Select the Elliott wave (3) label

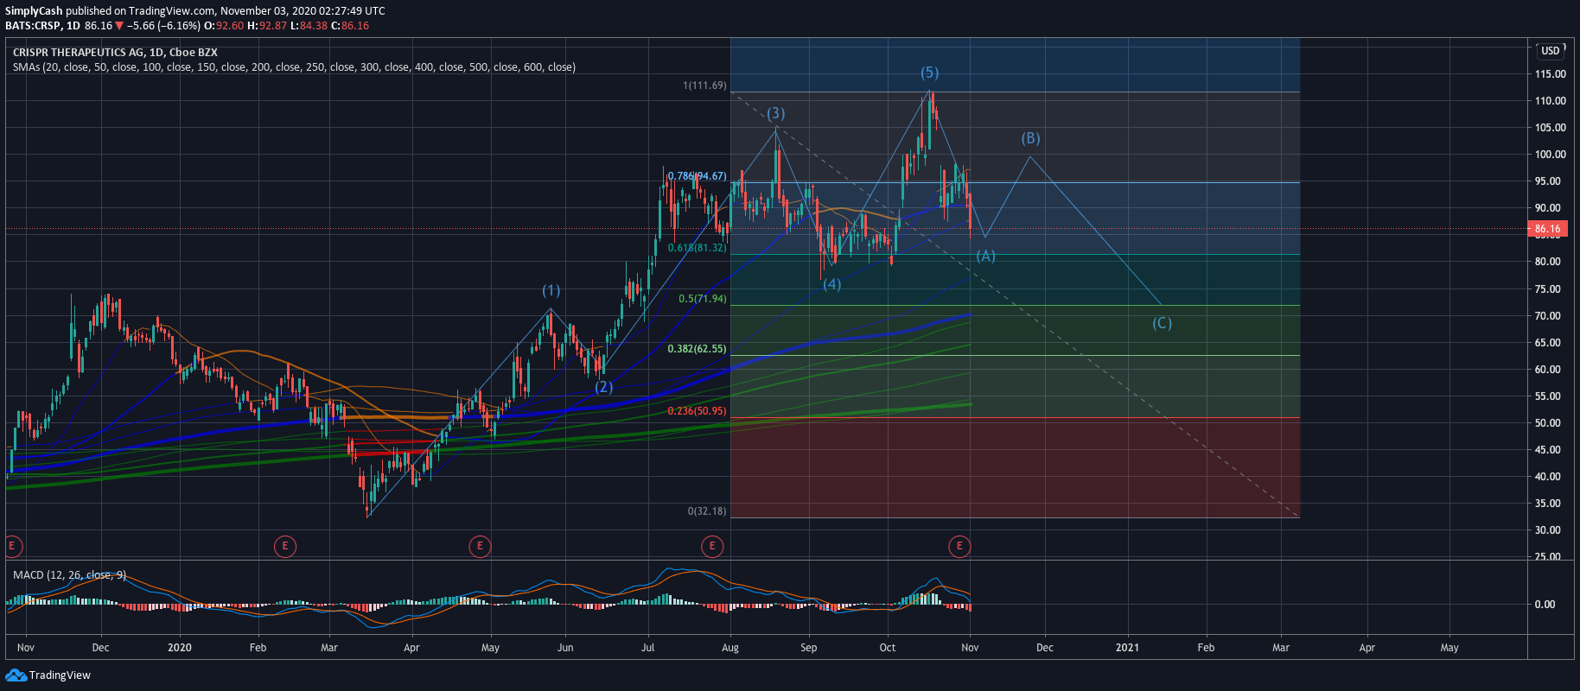776,113
